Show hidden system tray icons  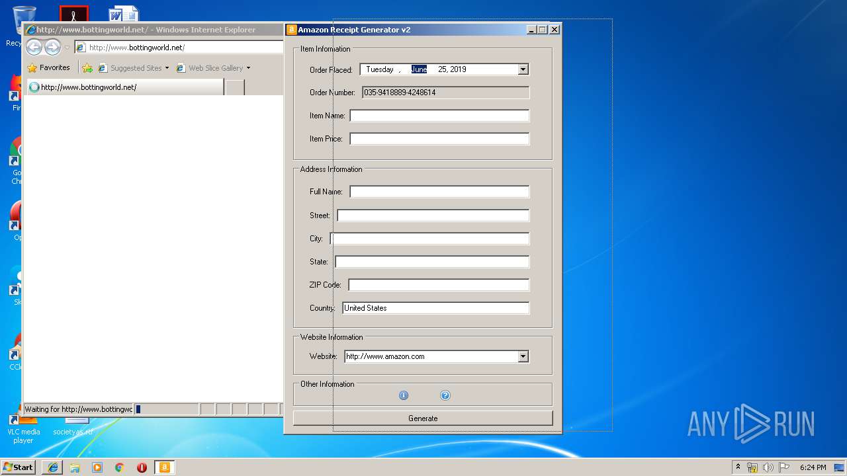click(x=738, y=467)
